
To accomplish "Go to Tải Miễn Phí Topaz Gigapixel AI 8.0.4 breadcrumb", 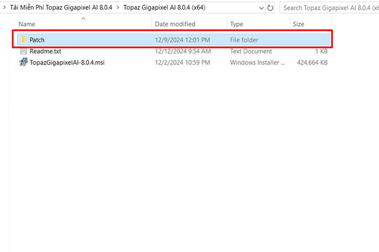I will [x=61, y=8].
